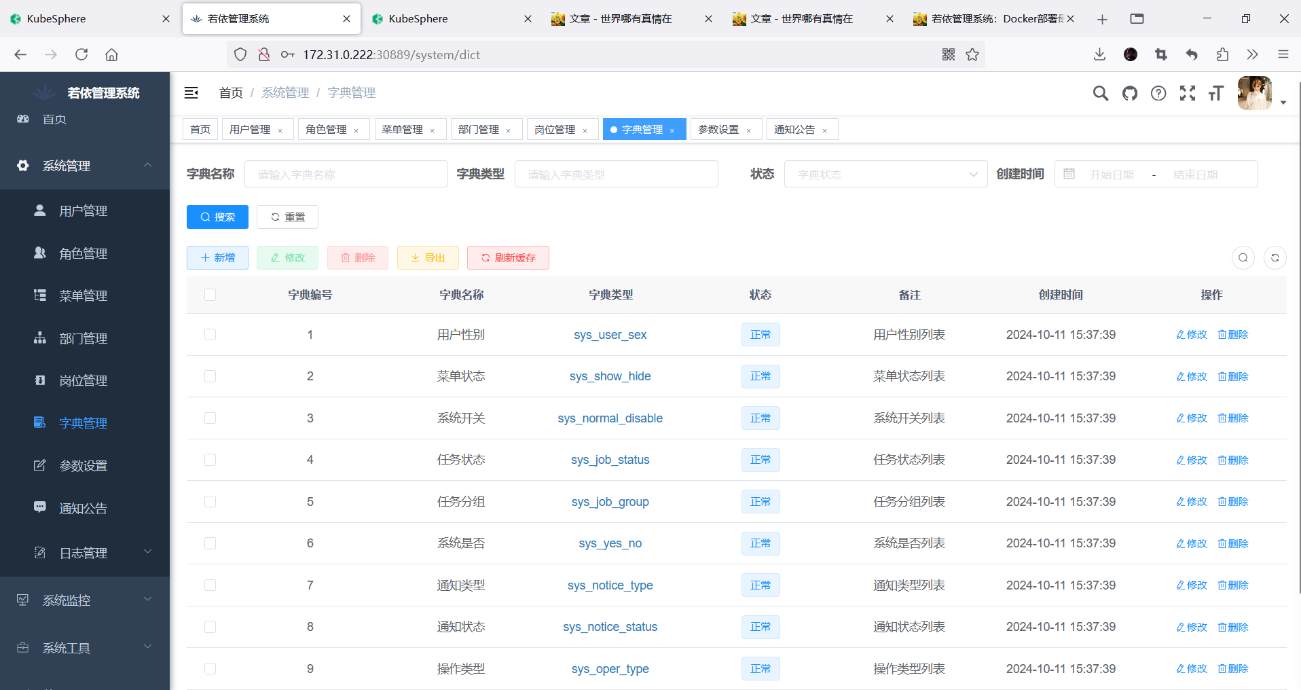Open a new browser tab with plus icon
The height and width of the screenshot is (690, 1301).
(x=1102, y=19)
